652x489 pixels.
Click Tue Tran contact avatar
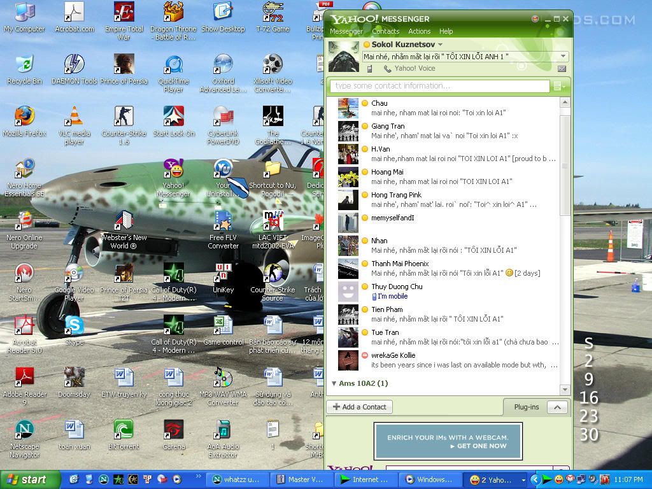click(x=348, y=337)
